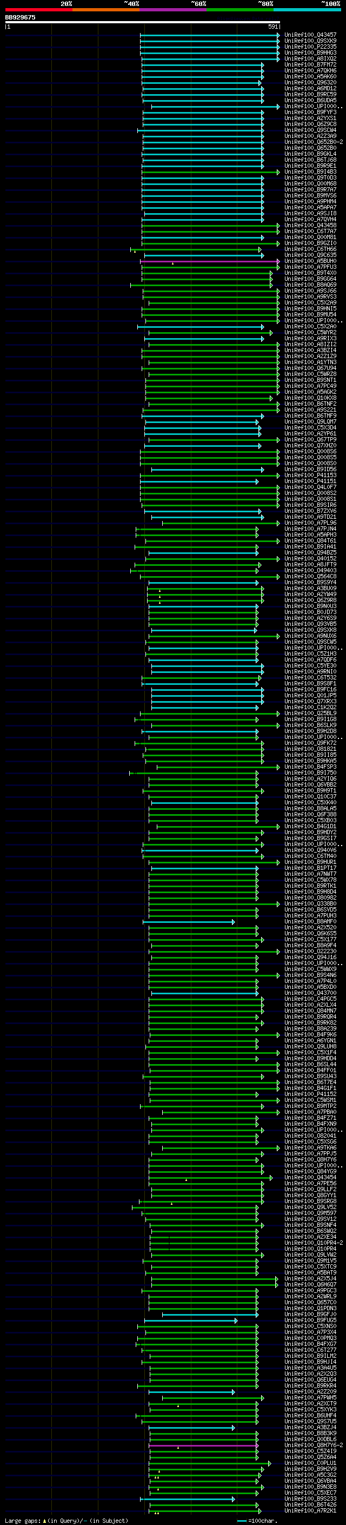Image resolution: width=346 pixels, height=1525 pixels.
Task: Click the cyan alignment bar of UniRef100_B9FUG5
Action: pyautogui.click(x=191, y=1321)
